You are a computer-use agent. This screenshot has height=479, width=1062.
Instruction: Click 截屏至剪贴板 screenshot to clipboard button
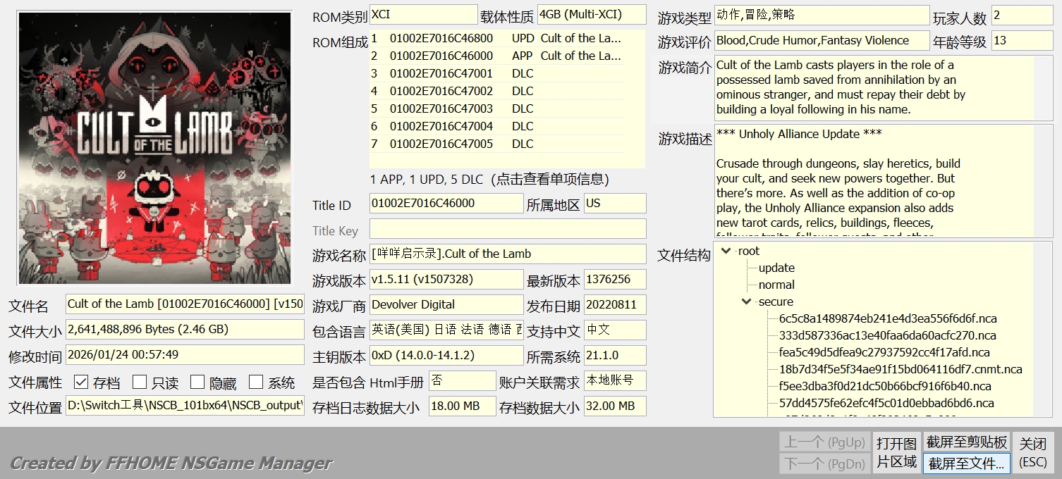(966, 442)
